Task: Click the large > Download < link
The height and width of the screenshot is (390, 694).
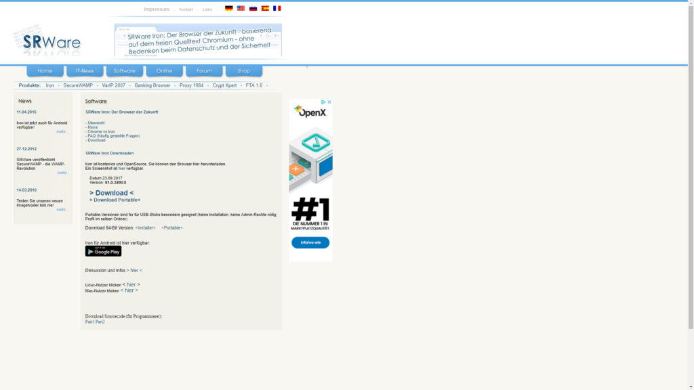Action: click(112, 193)
